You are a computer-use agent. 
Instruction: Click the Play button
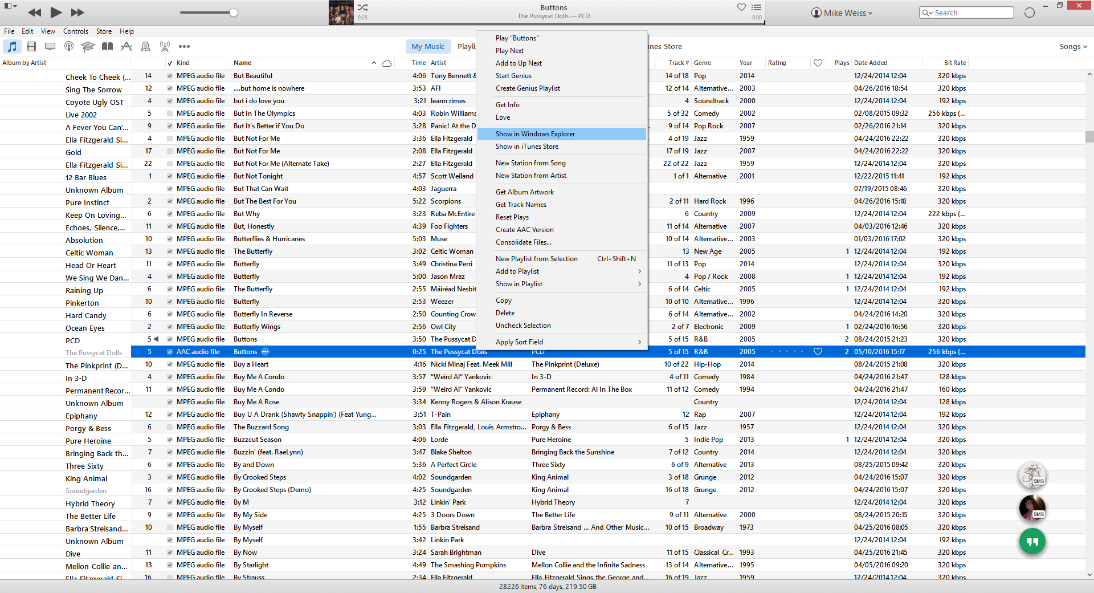[56, 12]
